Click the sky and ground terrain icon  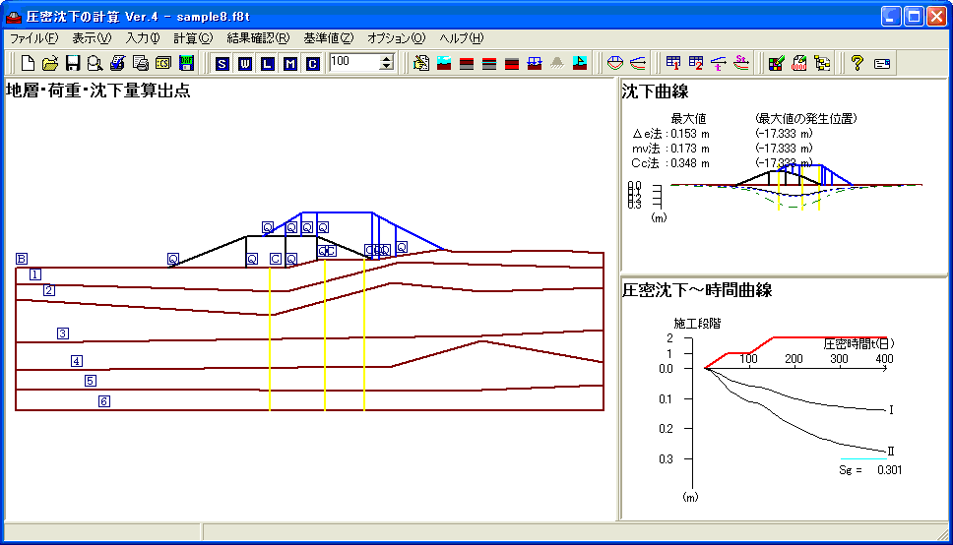point(444,63)
